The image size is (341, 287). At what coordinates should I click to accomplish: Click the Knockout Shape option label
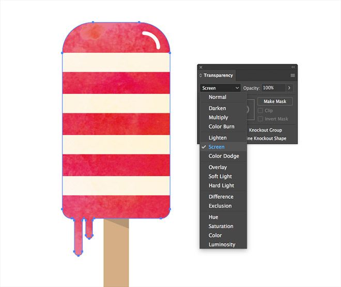tap(267, 138)
